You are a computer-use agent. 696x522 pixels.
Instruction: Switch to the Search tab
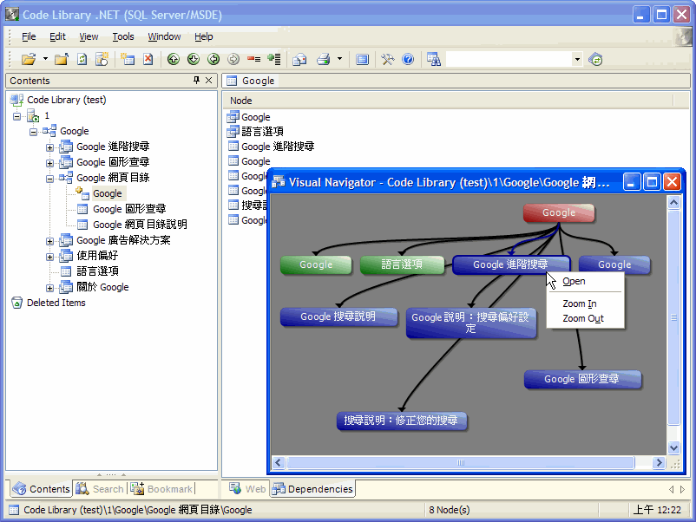(x=100, y=489)
